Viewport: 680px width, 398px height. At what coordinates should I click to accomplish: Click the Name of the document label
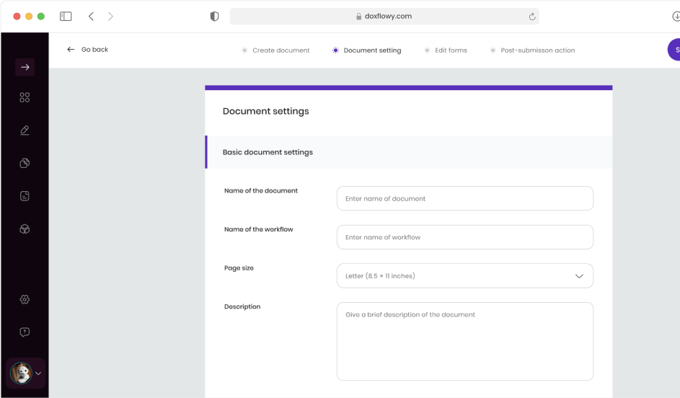click(260, 191)
